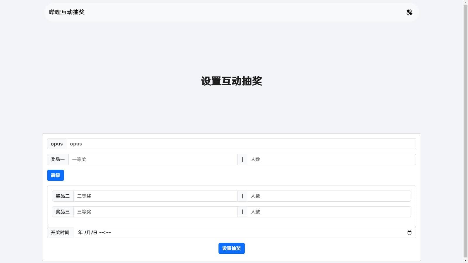Select the 人数 field for 奖品三
This screenshot has height=263, width=468.
pyautogui.click(x=329, y=212)
